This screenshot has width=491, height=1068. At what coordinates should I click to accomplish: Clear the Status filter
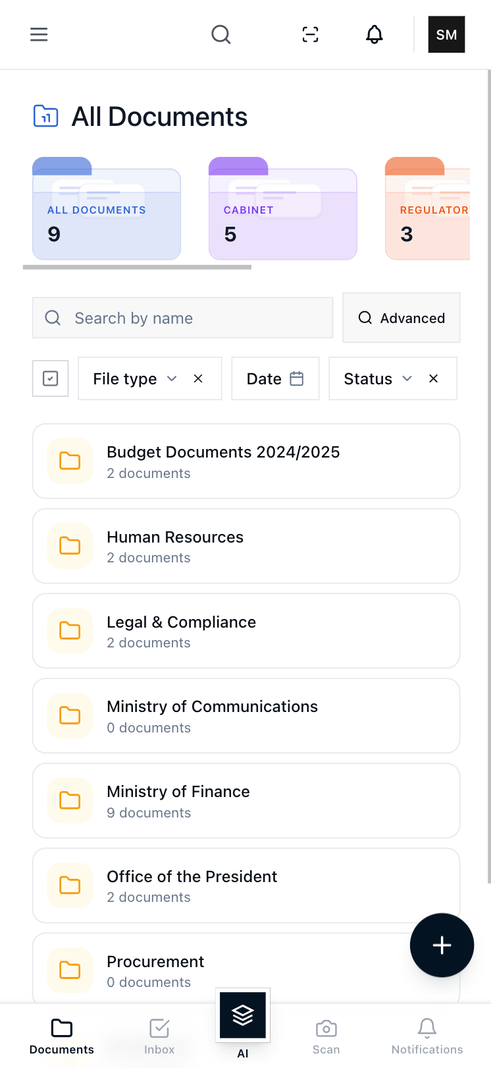pos(433,378)
